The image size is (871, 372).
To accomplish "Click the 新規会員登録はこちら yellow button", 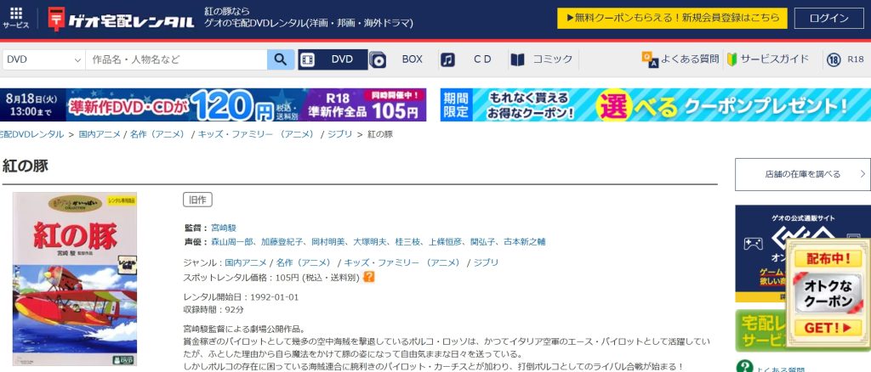I will (672, 19).
